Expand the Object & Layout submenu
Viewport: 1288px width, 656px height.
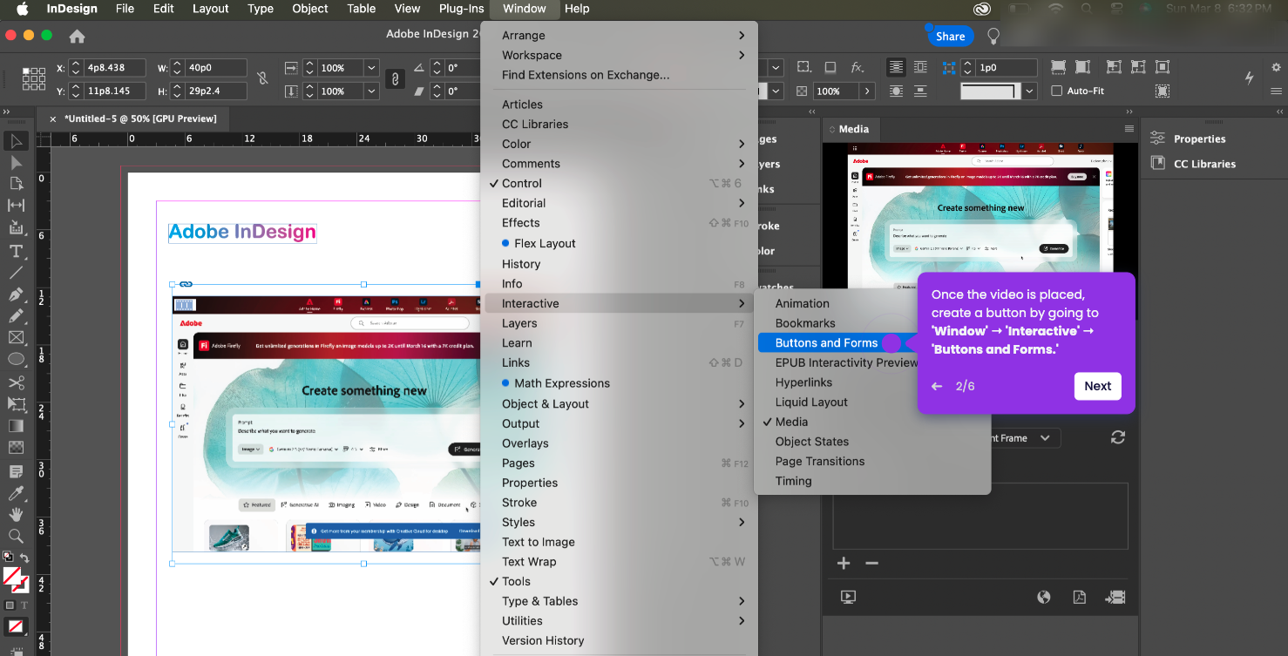(x=620, y=403)
